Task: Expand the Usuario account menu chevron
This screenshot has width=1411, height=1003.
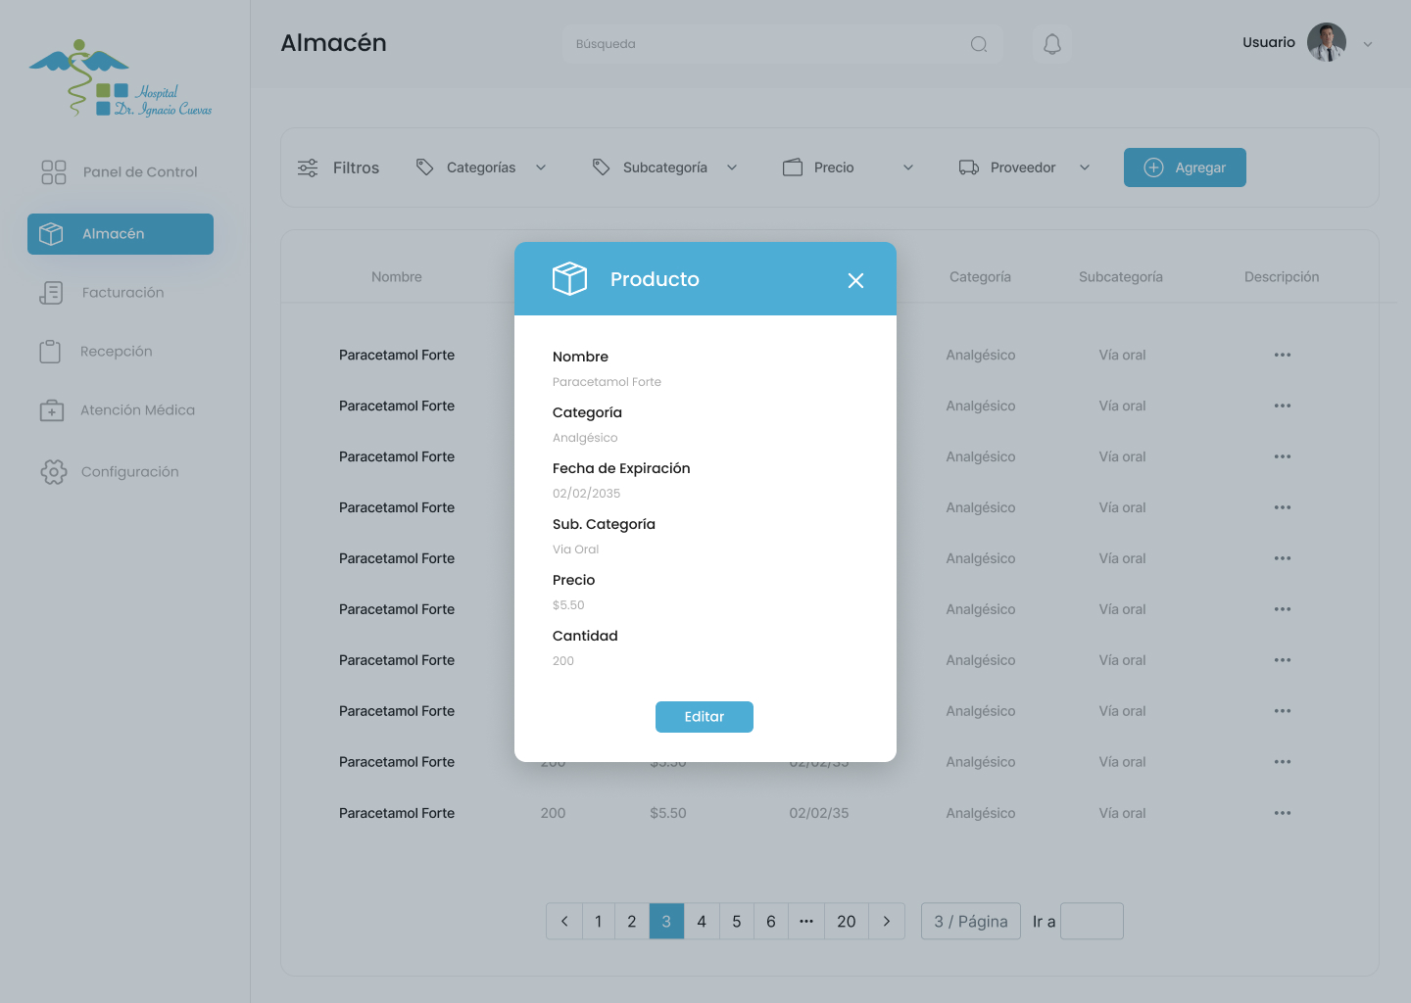Action: click(1368, 44)
